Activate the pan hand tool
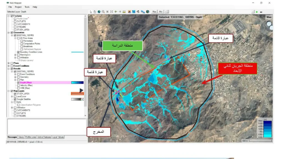The image size is (284, 159). click(x=95, y=12)
